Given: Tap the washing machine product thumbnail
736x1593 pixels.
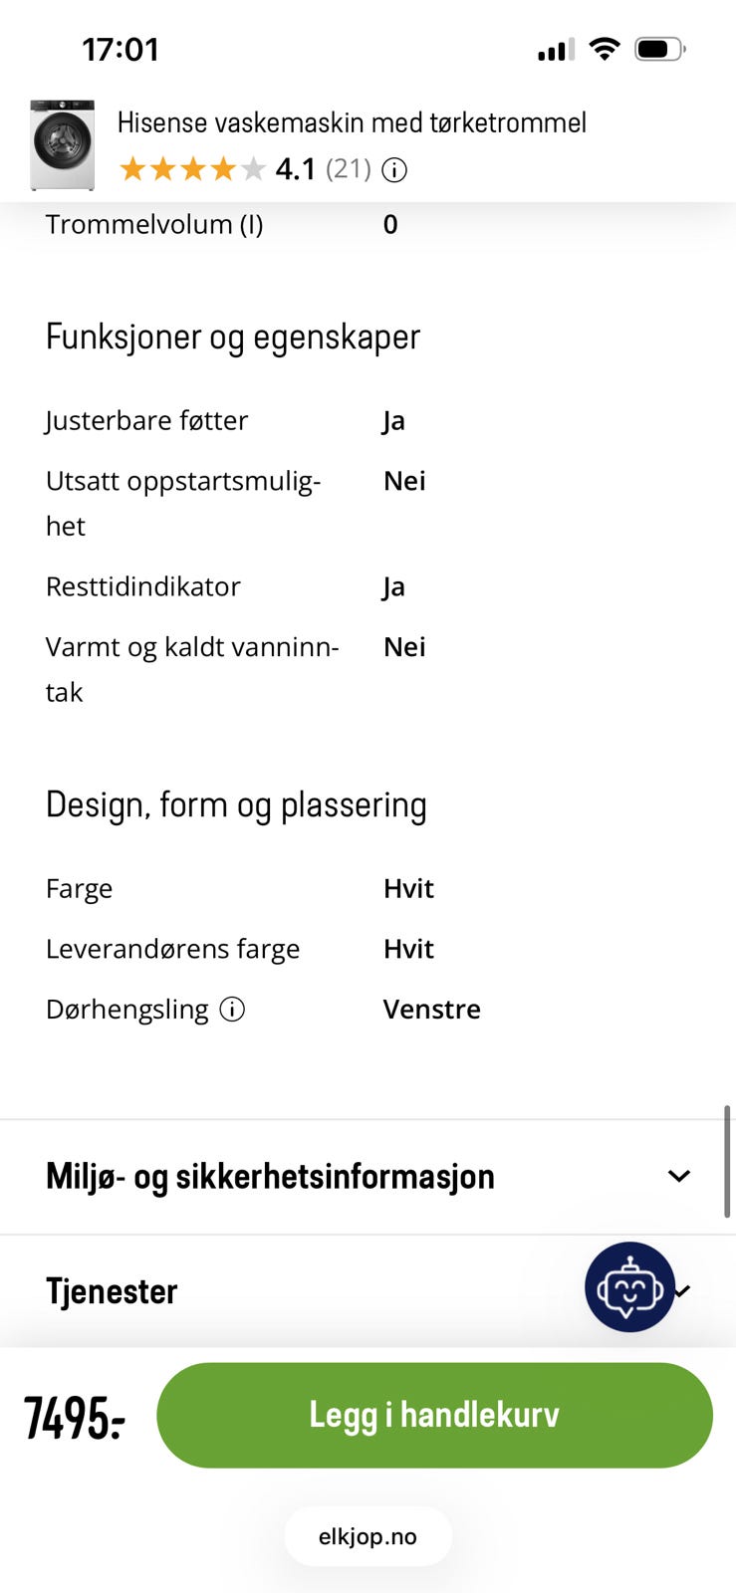Looking at the screenshot, I should click(x=62, y=145).
